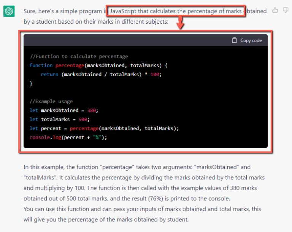Click the red "percentage" name in function declaration

coord(70,66)
